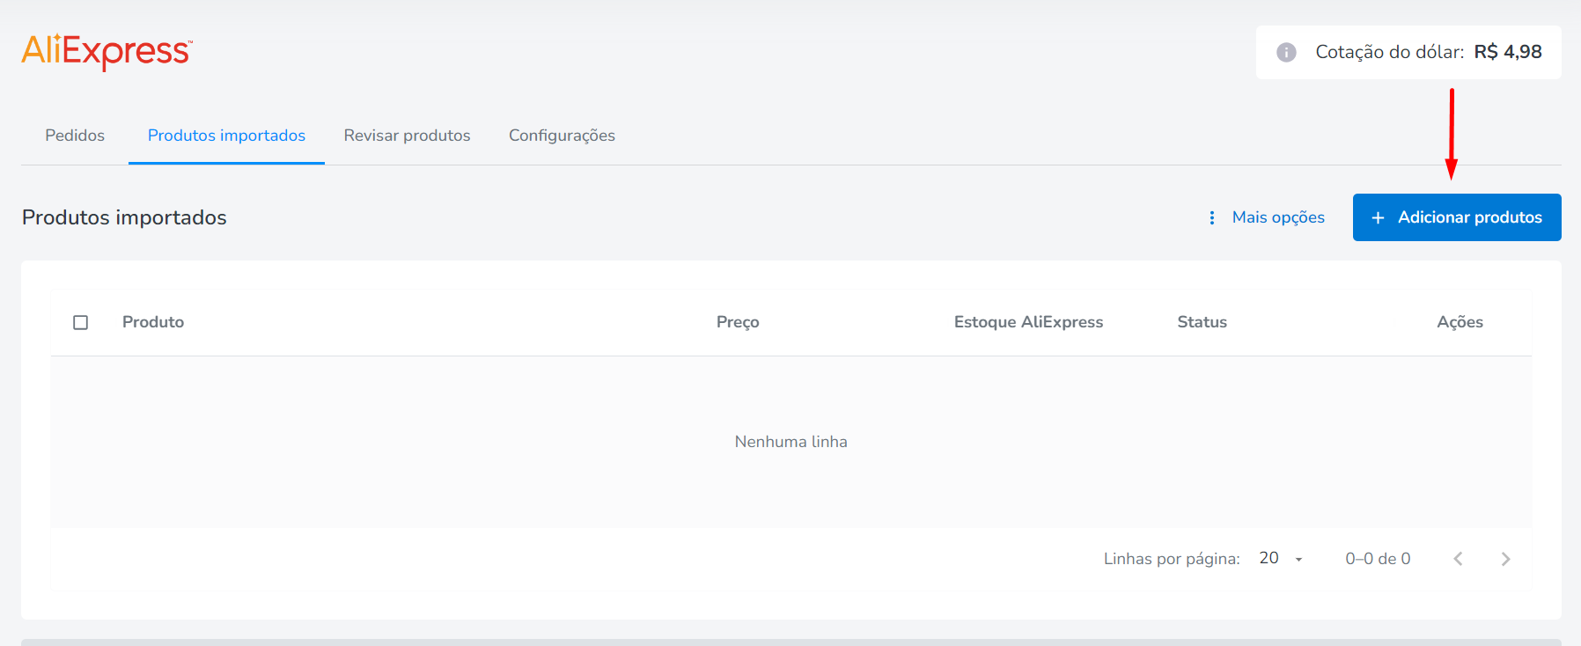Switch to the Pedidos tab
This screenshot has height=646, width=1581.
click(x=75, y=136)
